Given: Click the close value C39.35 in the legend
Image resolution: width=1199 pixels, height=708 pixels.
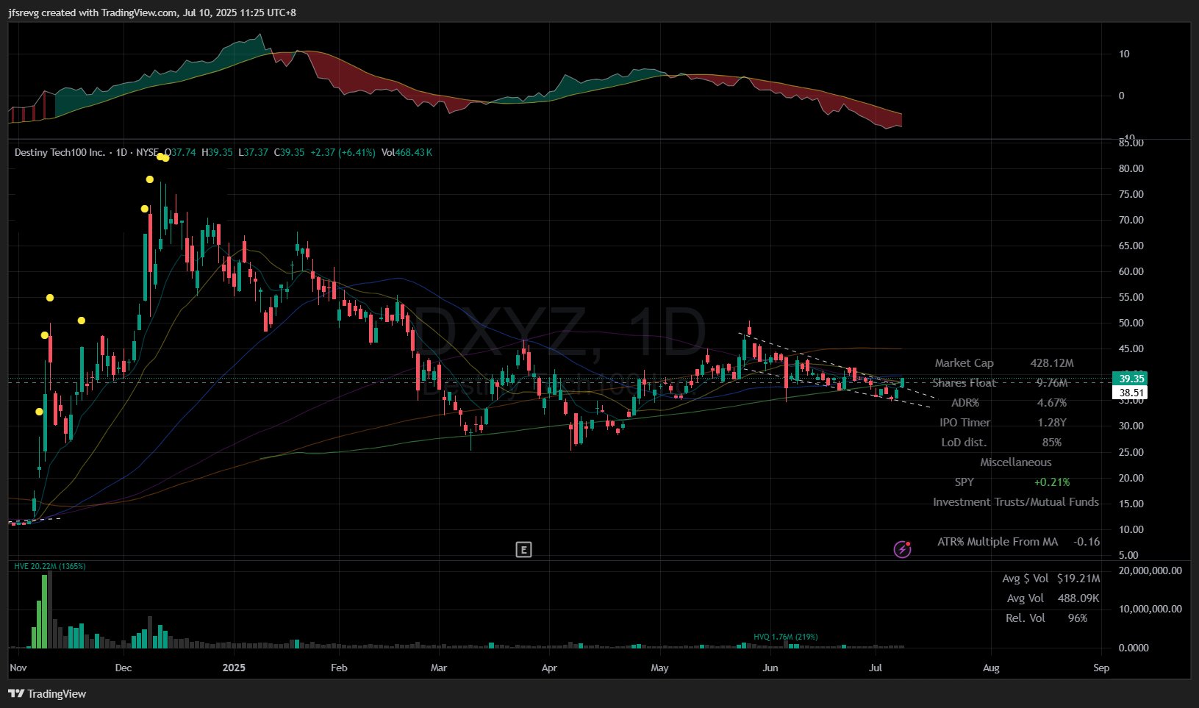Looking at the screenshot, I should pyautogui.click(x=289, y=152).
